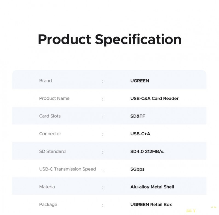Click the Brand label
The image size is (219, 215).
click(x=45, y=81)
